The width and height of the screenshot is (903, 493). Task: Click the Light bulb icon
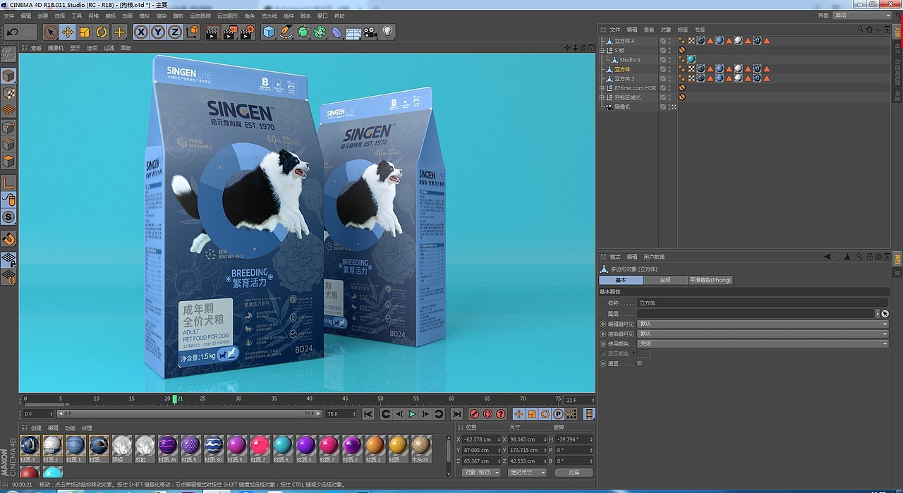[387, 32]
